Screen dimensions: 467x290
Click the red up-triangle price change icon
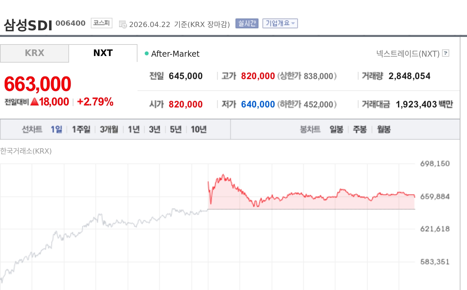(35, 102)
